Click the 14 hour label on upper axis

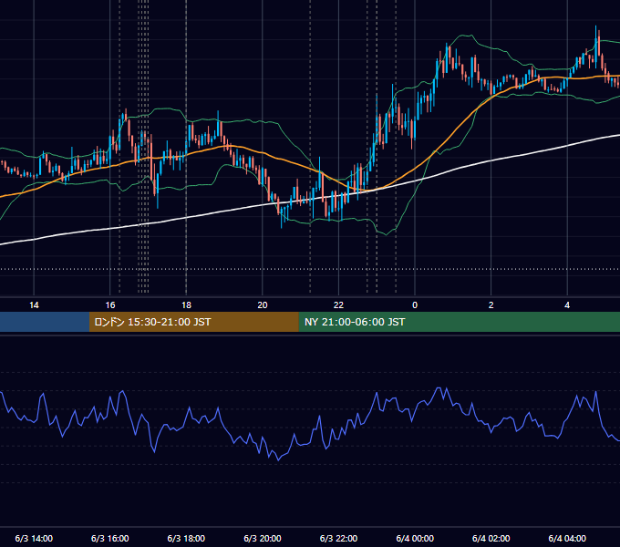pyautogui.click(x=34, y=305)
